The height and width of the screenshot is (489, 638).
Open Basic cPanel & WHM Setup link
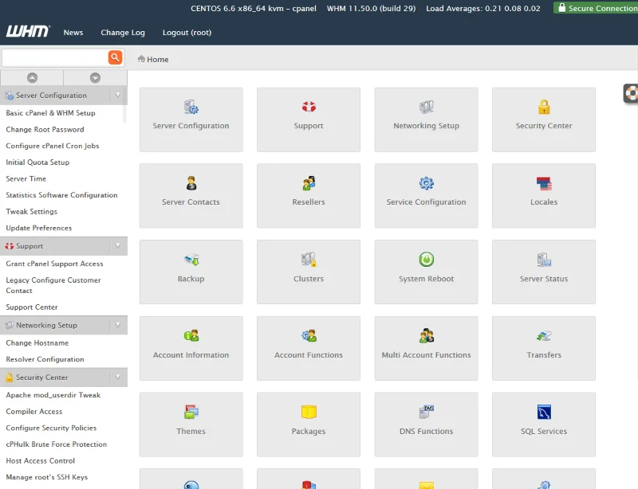[x=50, y=113]
